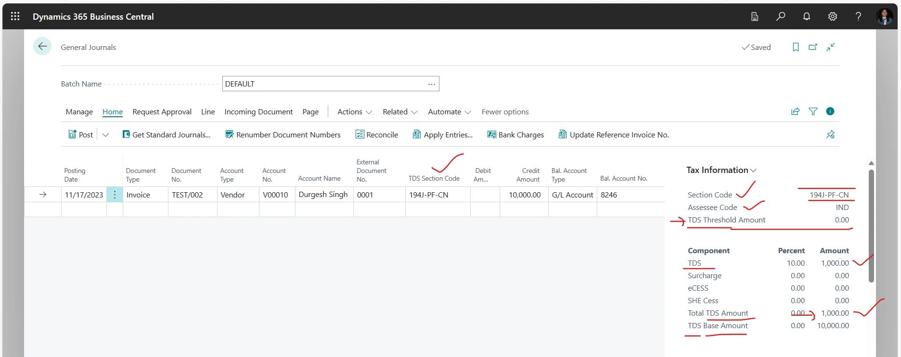The height and width of the screenshot is (357, 901).
Task: Open the Manage menu
Action: (x=79, y=112)
